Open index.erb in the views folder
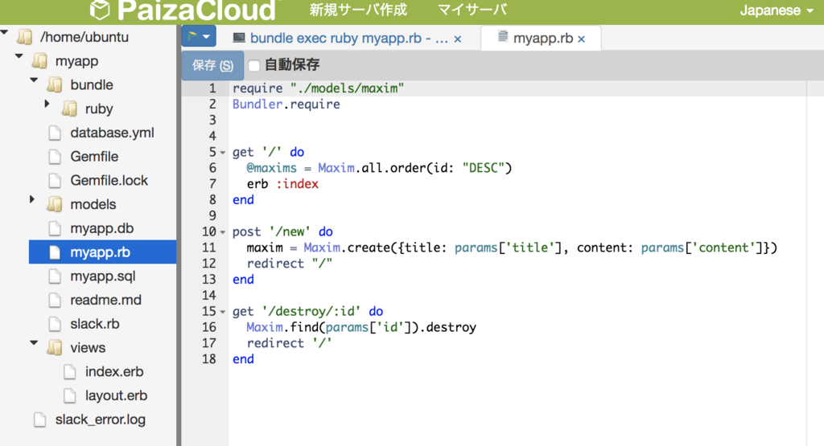 [x=114, y=371]
